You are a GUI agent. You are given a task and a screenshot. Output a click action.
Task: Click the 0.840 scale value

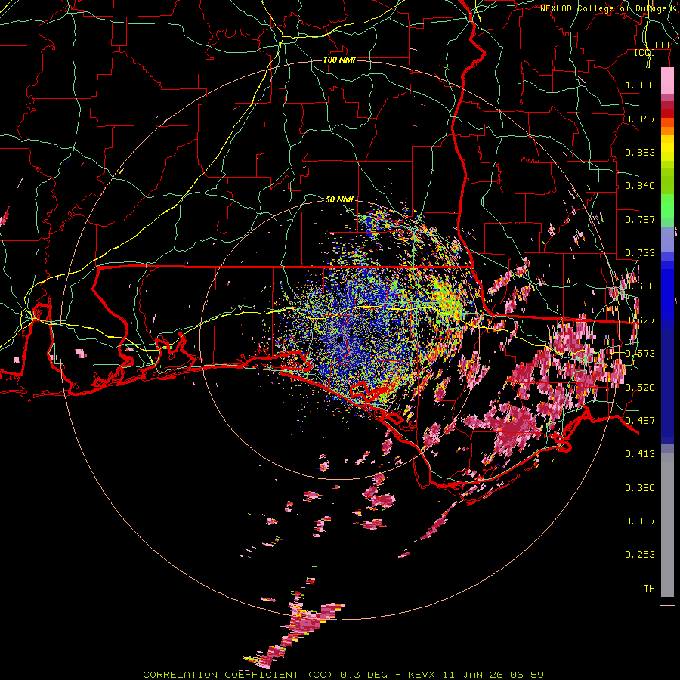pyautogui.click(x=640, y=186)
